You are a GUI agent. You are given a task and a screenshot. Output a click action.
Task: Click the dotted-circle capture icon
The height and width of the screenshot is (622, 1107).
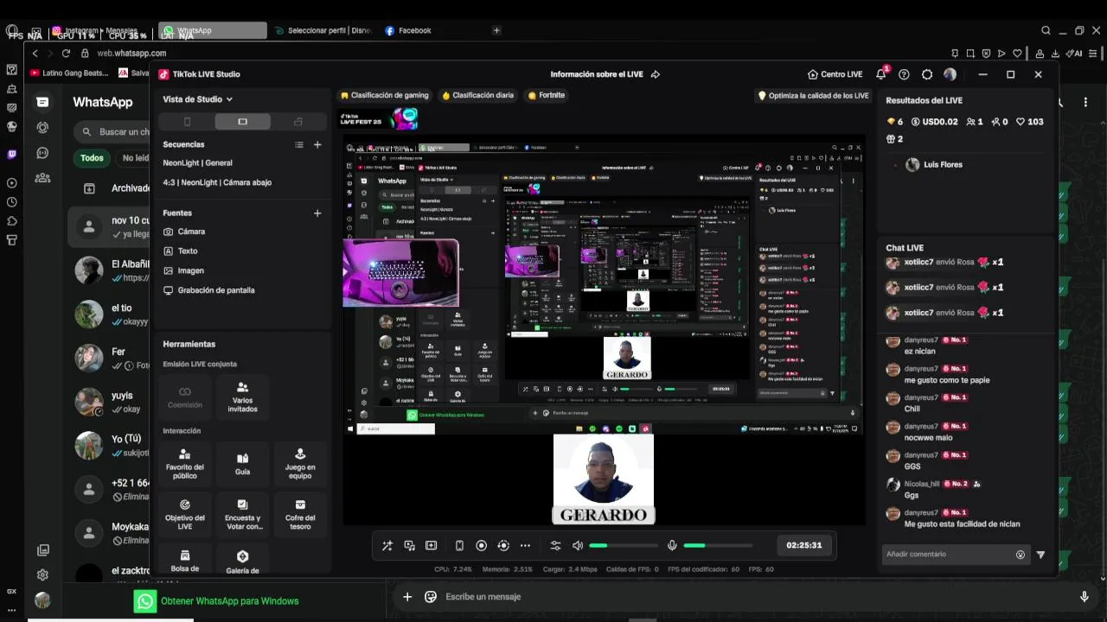[503, 545]
